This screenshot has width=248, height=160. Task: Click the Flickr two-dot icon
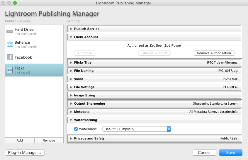click(10, 70)
